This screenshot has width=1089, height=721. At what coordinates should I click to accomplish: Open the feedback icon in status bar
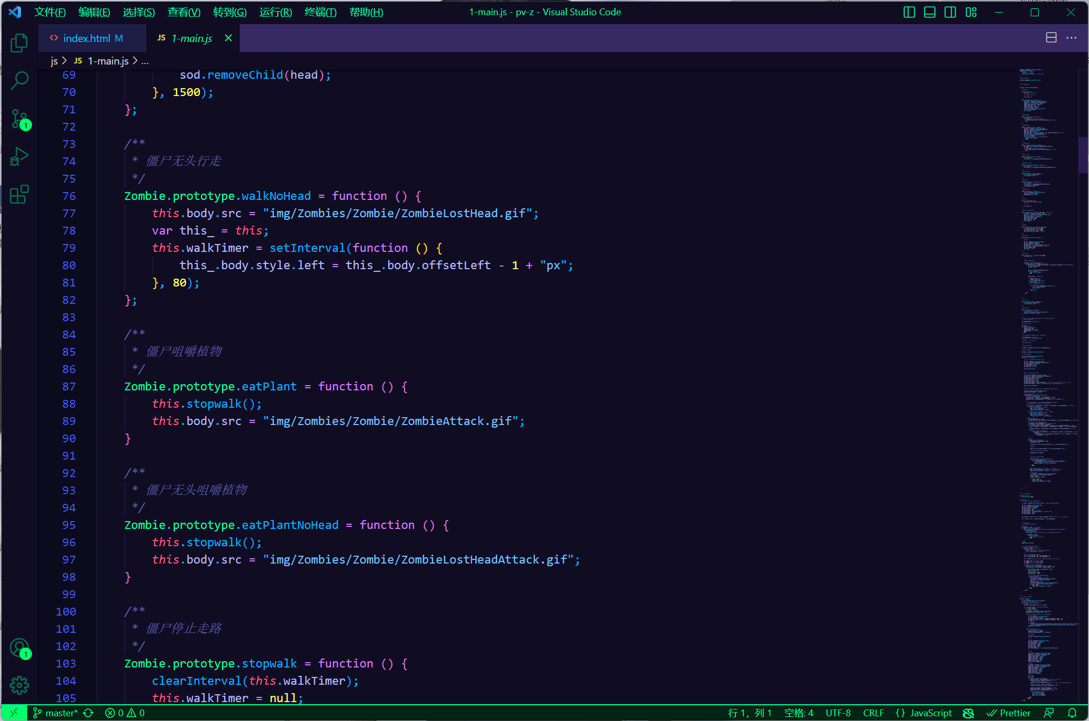[1049, 713]
